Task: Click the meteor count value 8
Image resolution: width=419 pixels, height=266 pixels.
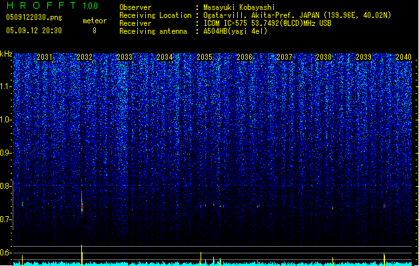Action: point(95,31)
